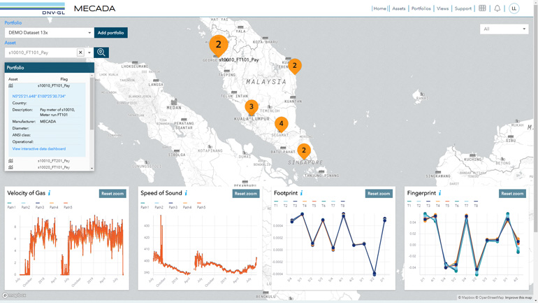Click the large map cluster marker labeled 2 near George Town
Image resolution: width=538 pixels, height=303 pixels.
[x=219, y=45]
